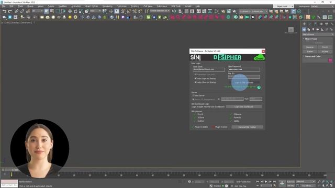Open Select by Name list
The image size is (335, 188).
52,11
